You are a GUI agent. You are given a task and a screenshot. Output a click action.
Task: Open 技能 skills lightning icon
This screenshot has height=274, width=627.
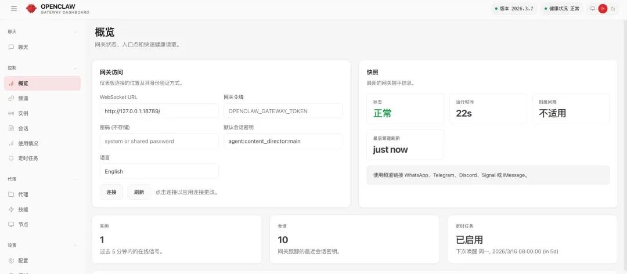(x=11, y=210)
